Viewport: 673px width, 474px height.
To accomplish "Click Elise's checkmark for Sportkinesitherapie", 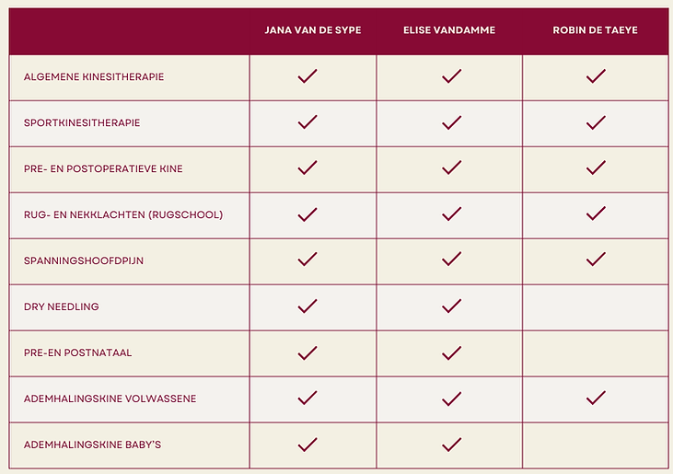I will (x=451, y=122).
